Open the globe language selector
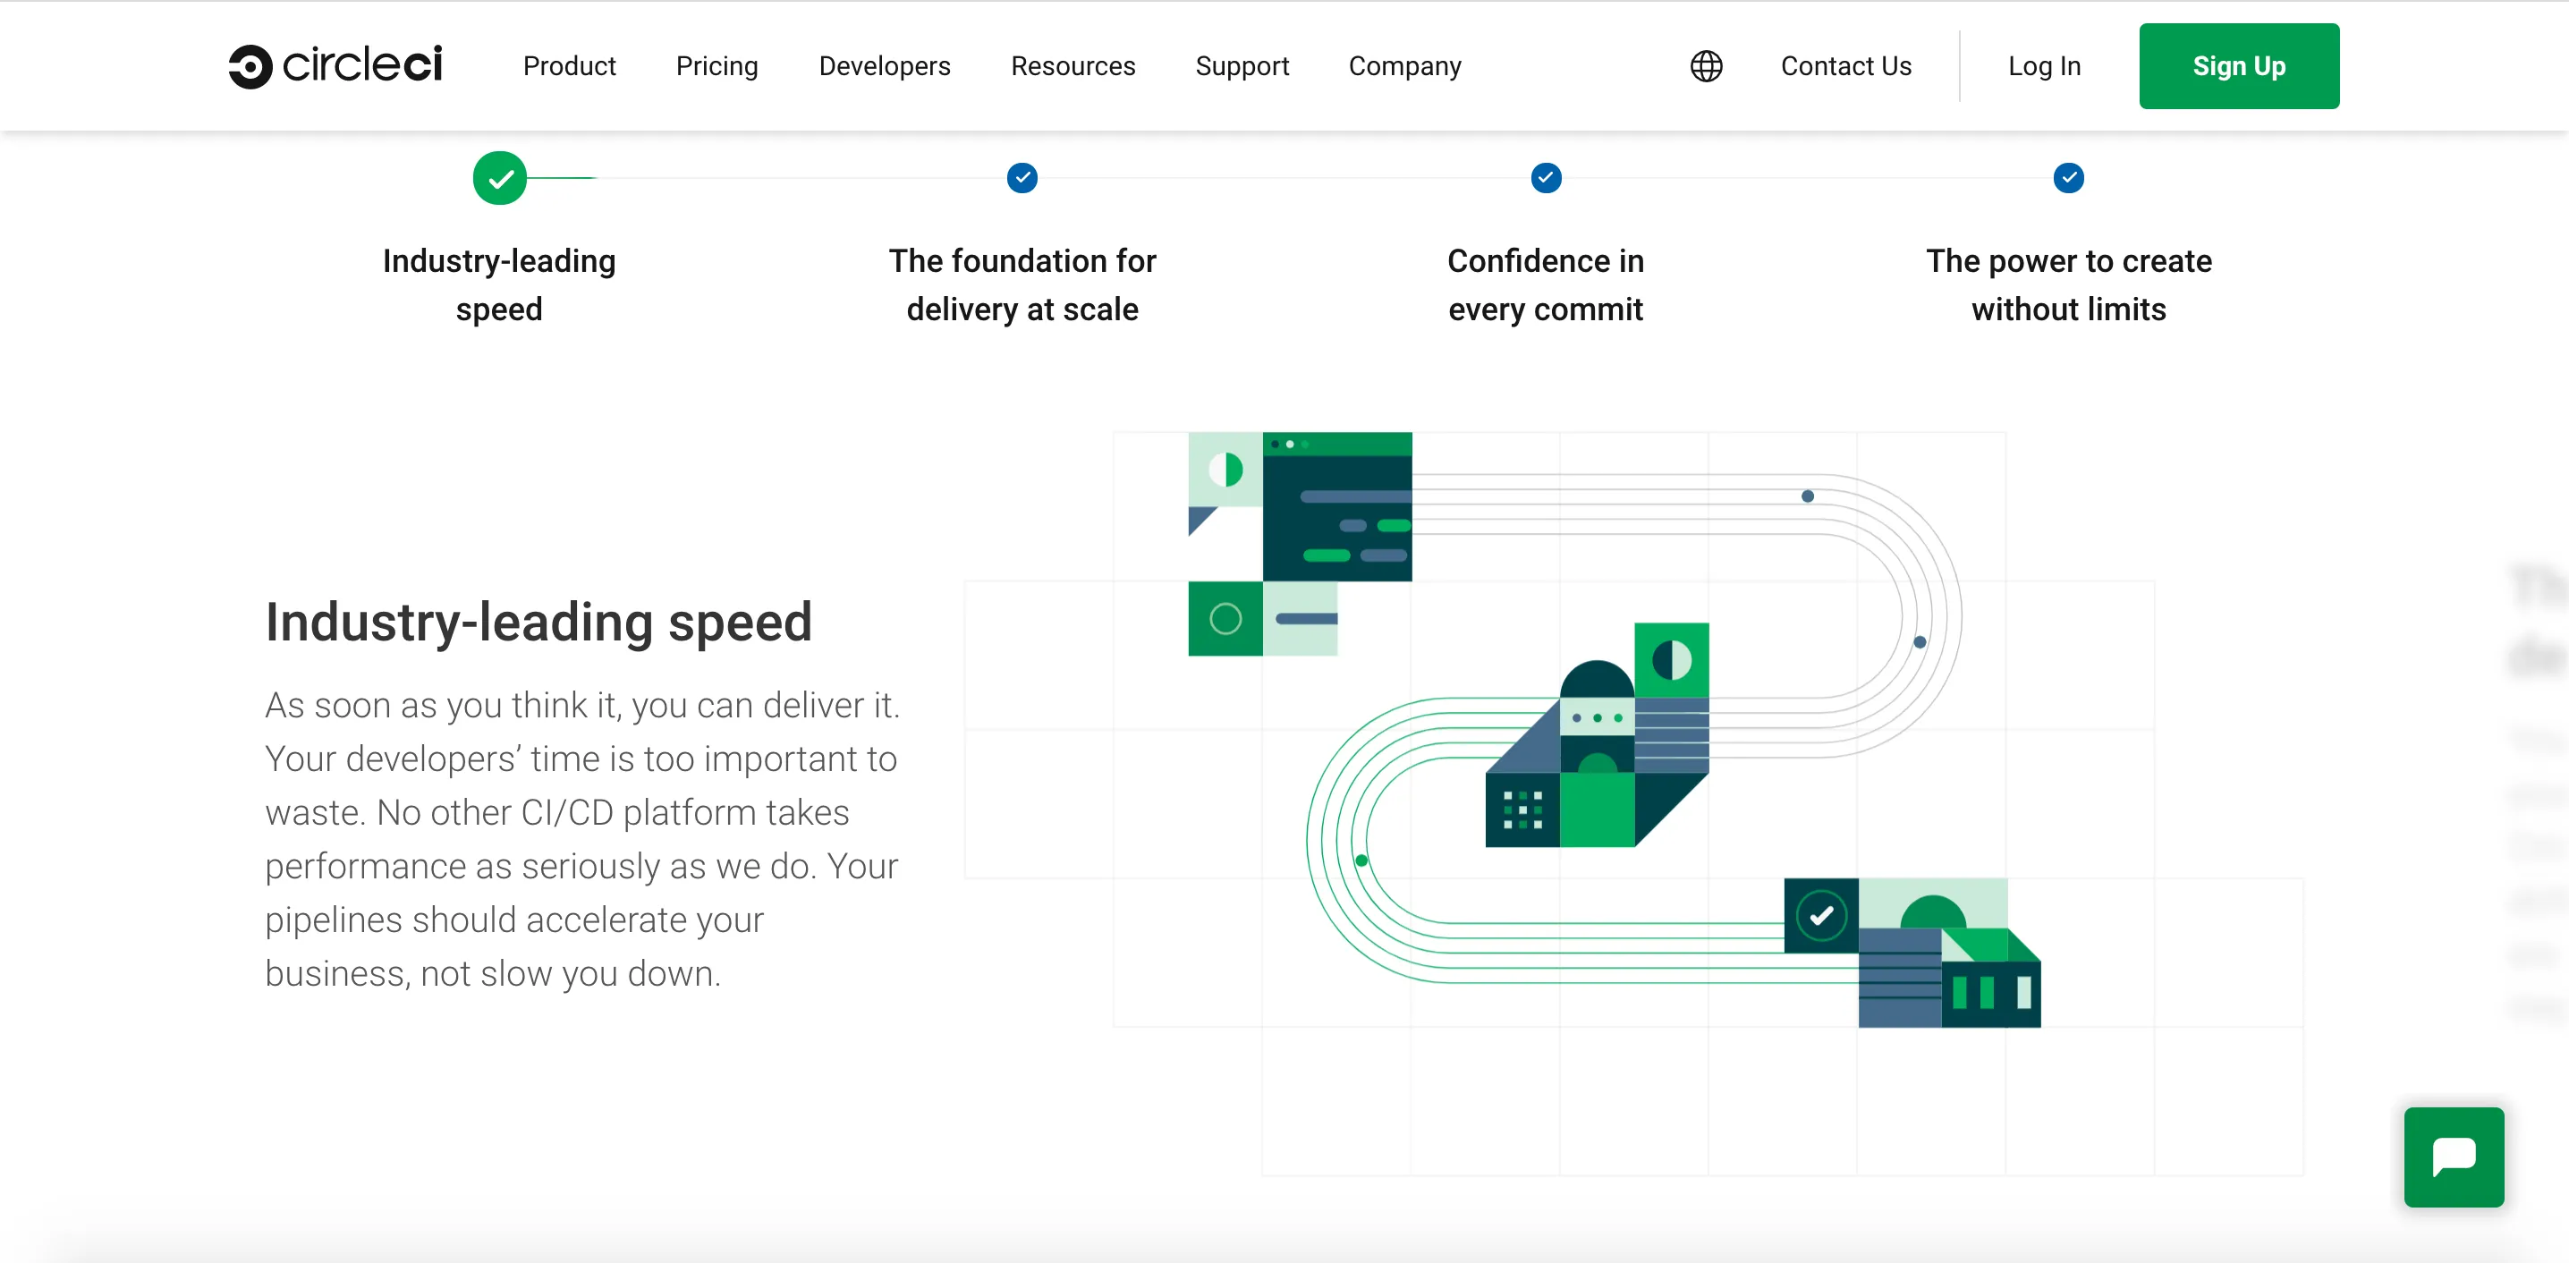Viewport: 2569px width, 1263px height. 1705,66
